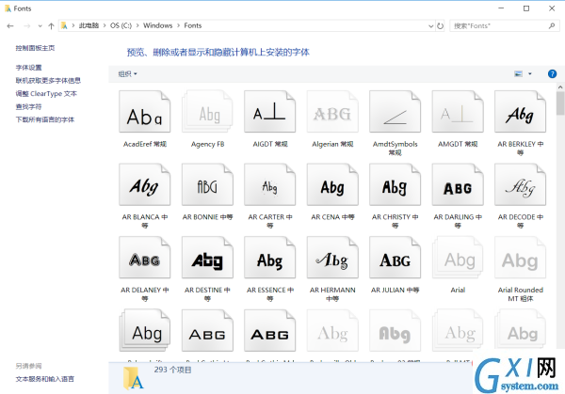This screenshot has height=394, width=565.
Task: Select the AR DESTINE font icon
Action: point(207,258)
